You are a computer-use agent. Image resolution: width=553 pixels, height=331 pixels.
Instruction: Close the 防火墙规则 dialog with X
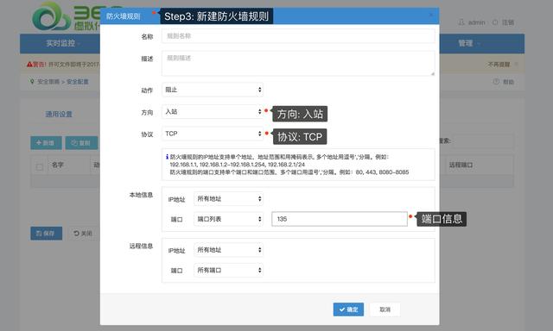pos(431,15)
